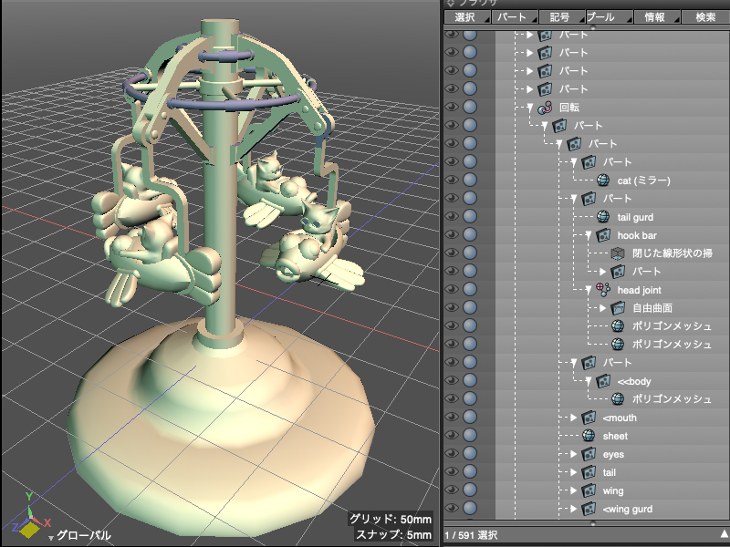Viewport: 730px width, 547px height.
Task: Toggle visibility eye for sheet row
Action: click(452, 436)
